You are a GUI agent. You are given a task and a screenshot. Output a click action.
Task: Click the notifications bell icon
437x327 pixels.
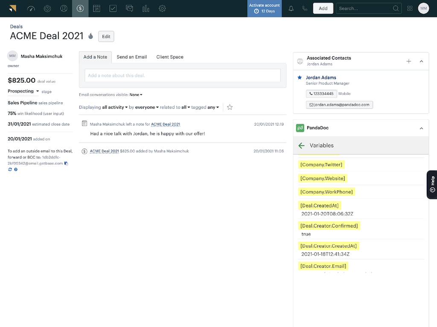tap(291, 9)
